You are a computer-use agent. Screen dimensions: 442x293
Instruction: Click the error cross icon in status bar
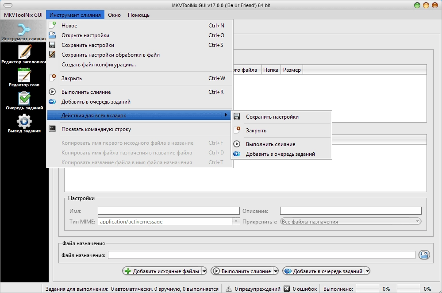click(x=287, y=289)
